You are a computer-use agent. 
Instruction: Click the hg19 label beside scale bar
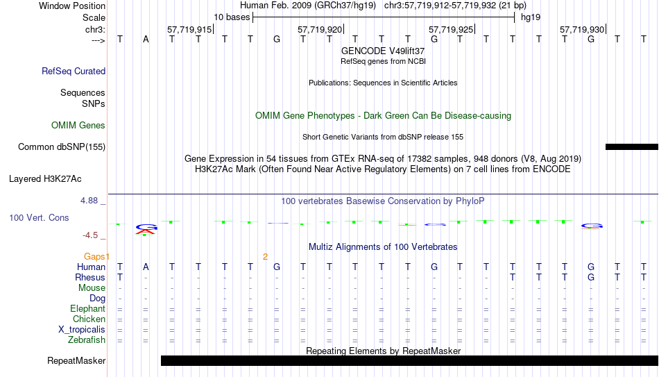point(531,17)
